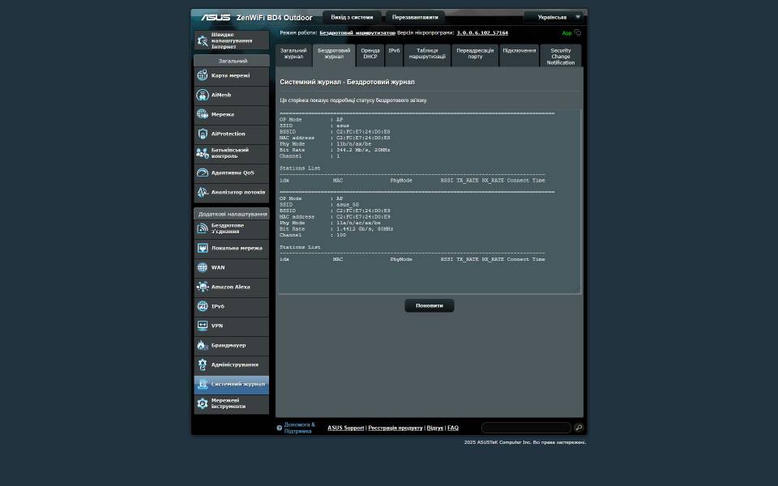Click the search input field at bottom

525,427
